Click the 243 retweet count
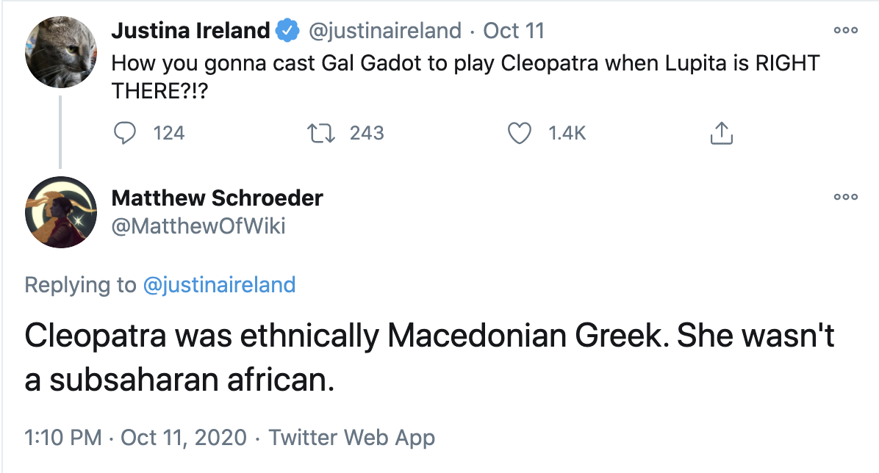Screen dimensions: 879x473 click(367, 133)
